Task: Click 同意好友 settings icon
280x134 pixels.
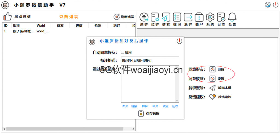Action: click(212, 69)
